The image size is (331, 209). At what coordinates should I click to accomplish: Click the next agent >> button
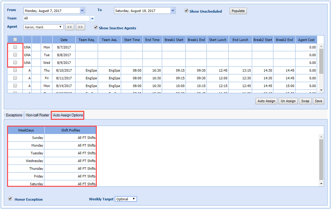[x=80, y=27]
